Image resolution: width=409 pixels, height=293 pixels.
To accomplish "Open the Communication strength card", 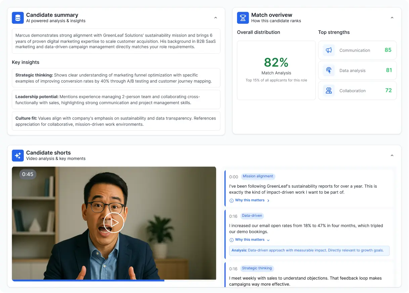I will [357, 50].
